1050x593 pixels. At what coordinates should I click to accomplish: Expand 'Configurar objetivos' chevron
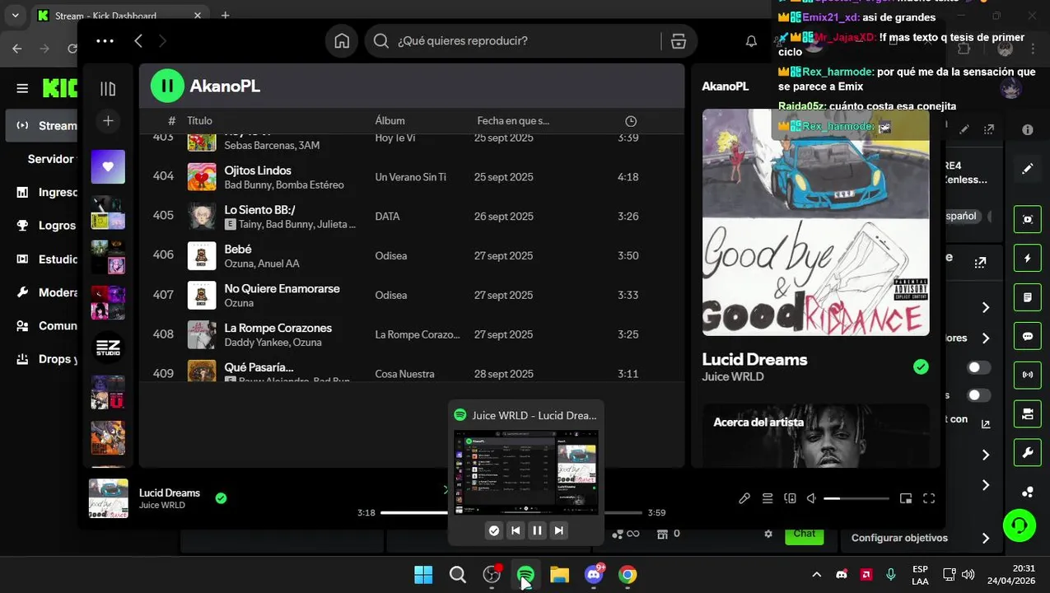(x=986, y=538)
